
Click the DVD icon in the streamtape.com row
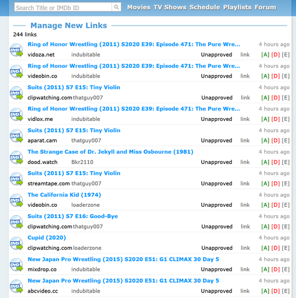[17, 179]
